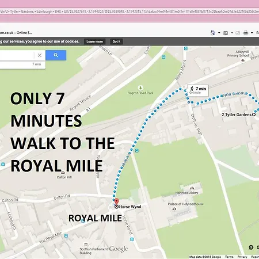Viewport: 259px width, 259px height.
Task: Click the 2 Tytler Gardens origin marker
Action: click(254, 115)
